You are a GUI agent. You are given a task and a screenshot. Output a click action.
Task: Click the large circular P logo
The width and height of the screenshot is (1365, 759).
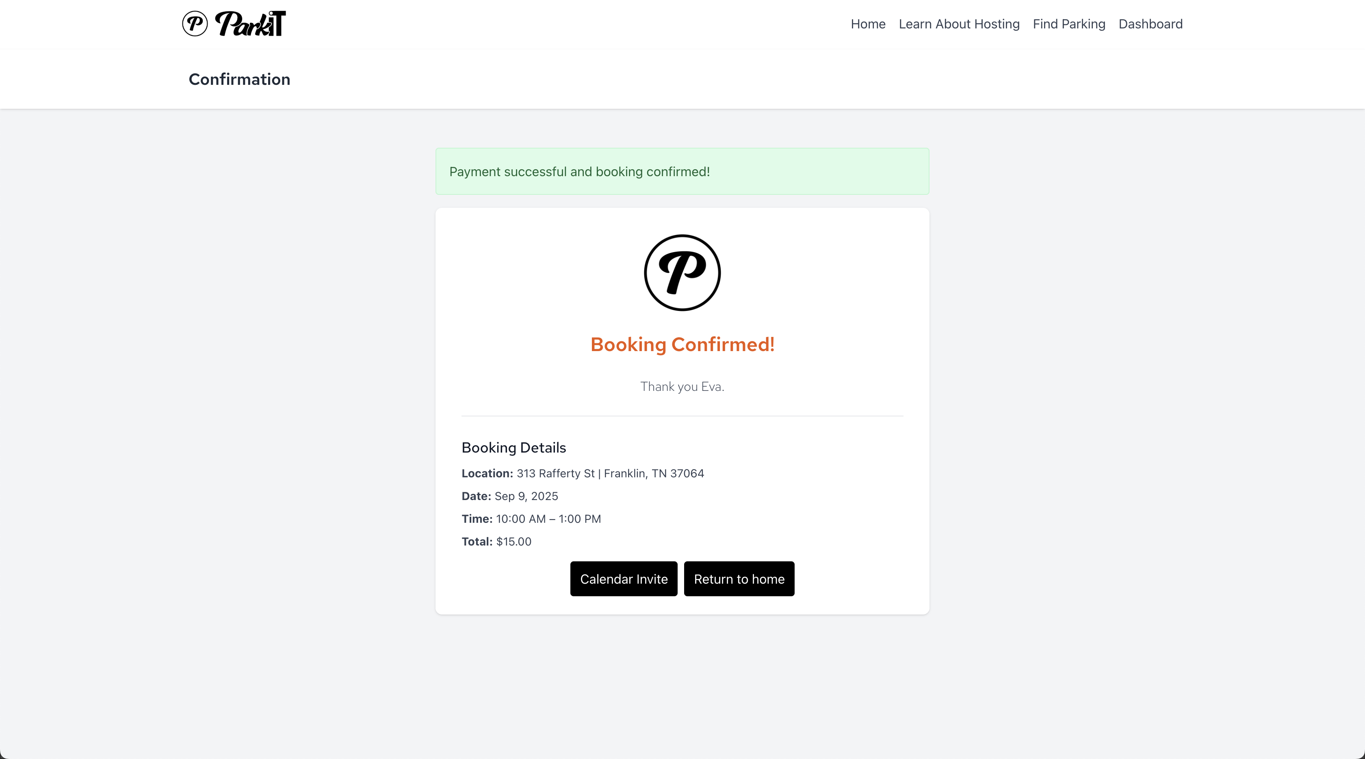click(x=682, y=273)
